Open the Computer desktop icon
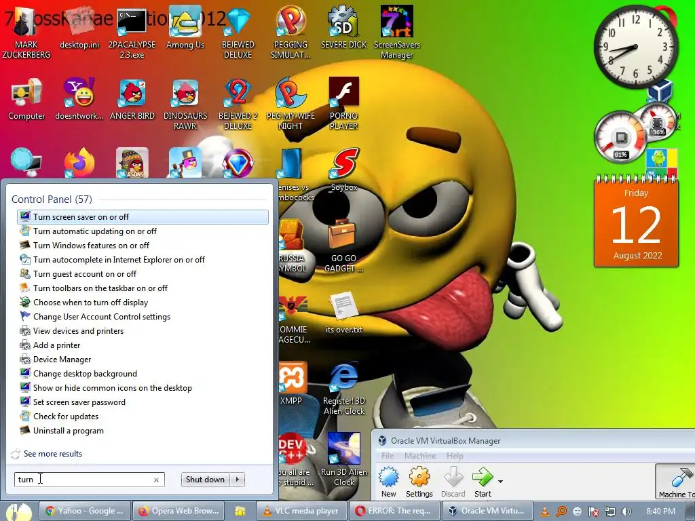 (26, 98)
